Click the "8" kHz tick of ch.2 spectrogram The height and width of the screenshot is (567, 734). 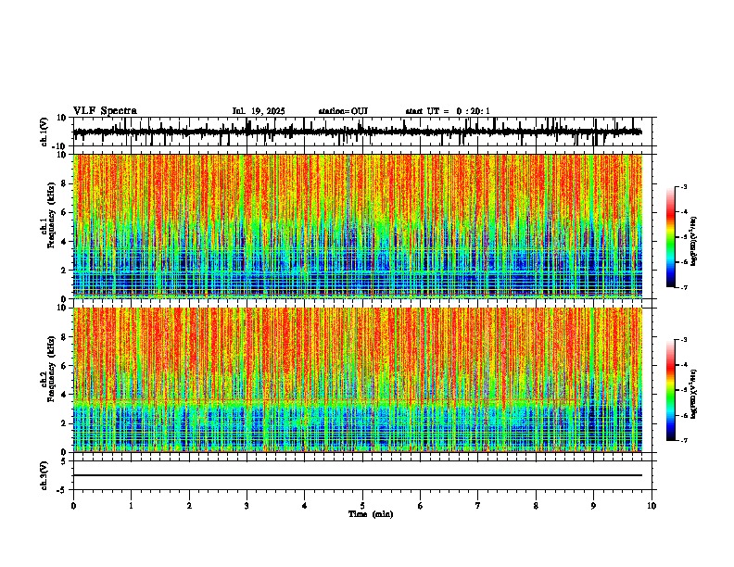64,337
